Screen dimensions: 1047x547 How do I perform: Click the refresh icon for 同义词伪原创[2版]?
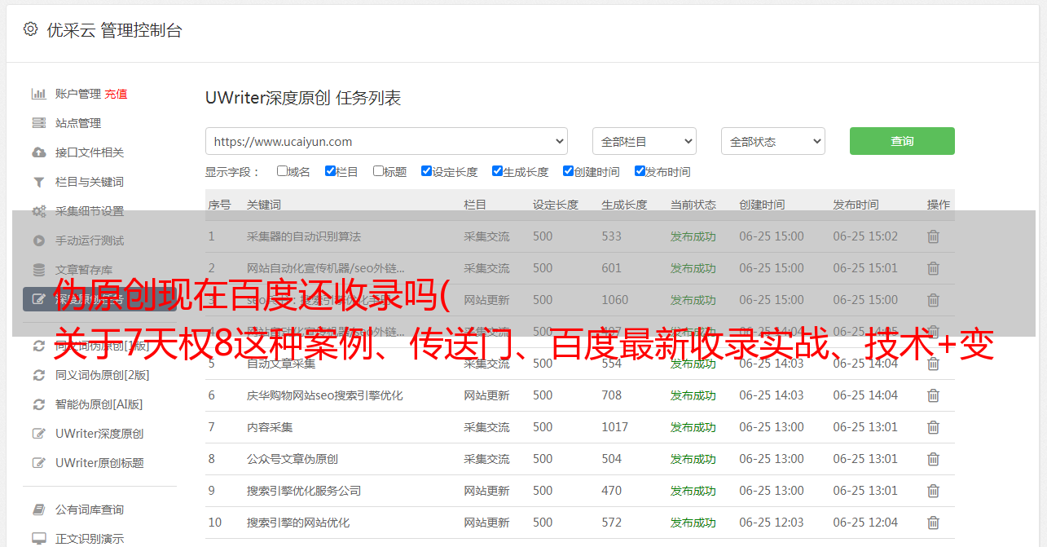coord(38,375)
